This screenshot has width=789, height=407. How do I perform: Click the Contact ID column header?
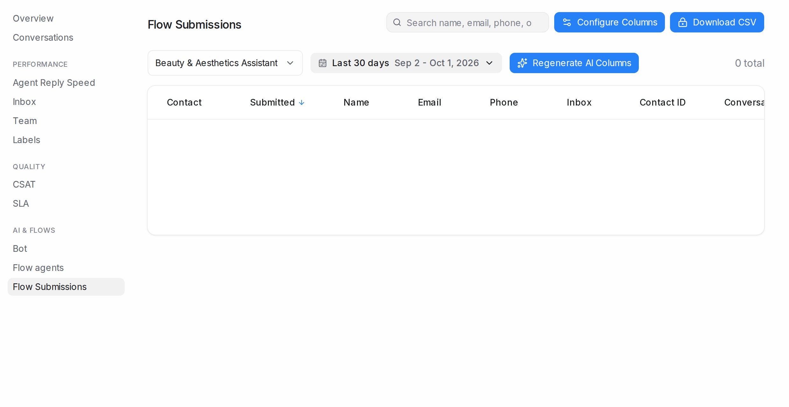click(663, 102)
